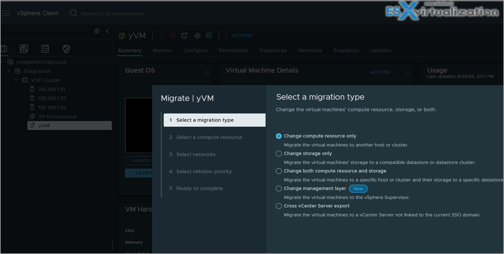Grab the Guest OS card drag handle
Viewport: 504px width, 254px height.
click(x=206, y=73)
